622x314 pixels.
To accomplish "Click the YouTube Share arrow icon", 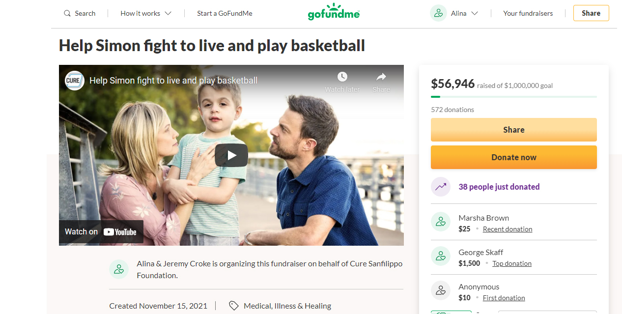I will (381, 77).
